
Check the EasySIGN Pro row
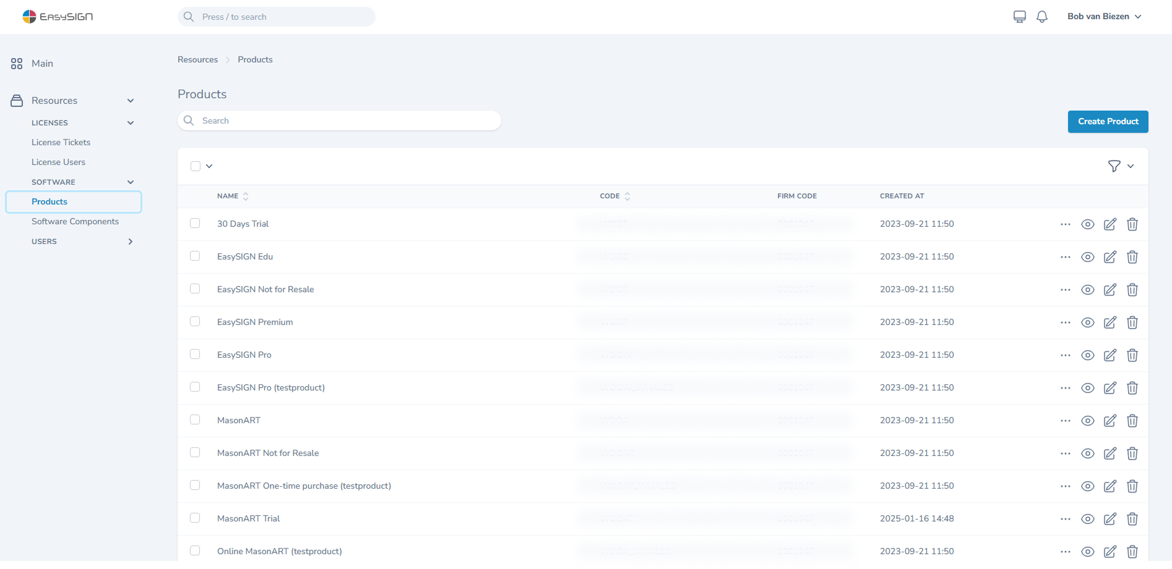pos(195,354)
